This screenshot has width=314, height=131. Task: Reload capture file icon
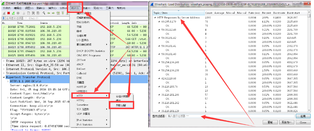click(38, 13)
